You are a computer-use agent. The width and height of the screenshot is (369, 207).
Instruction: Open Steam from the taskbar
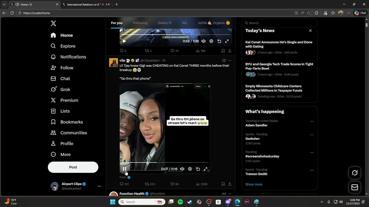(x=190, y=202)
